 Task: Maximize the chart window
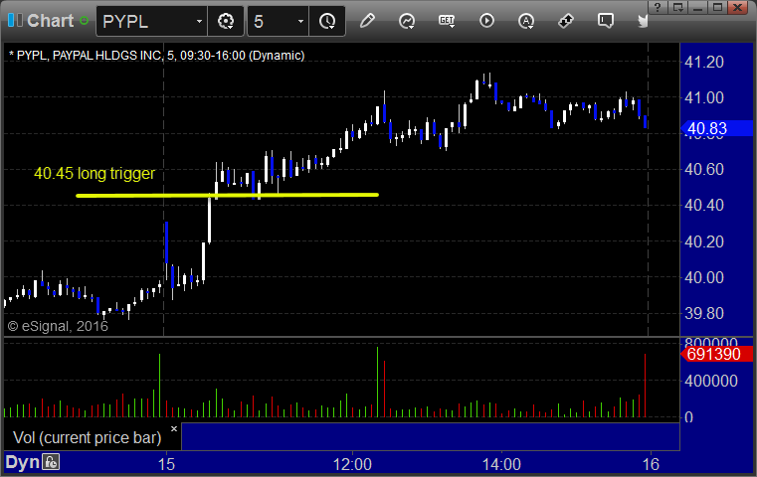pos(717,7)
